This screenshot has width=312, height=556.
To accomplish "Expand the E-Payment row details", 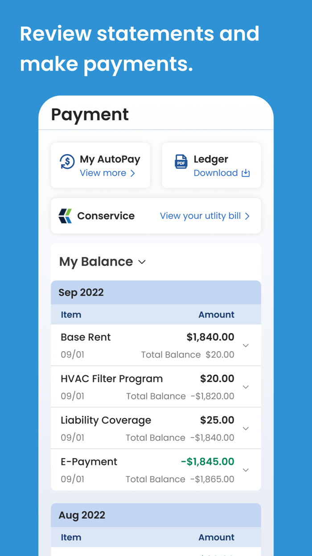I will 246,470.
